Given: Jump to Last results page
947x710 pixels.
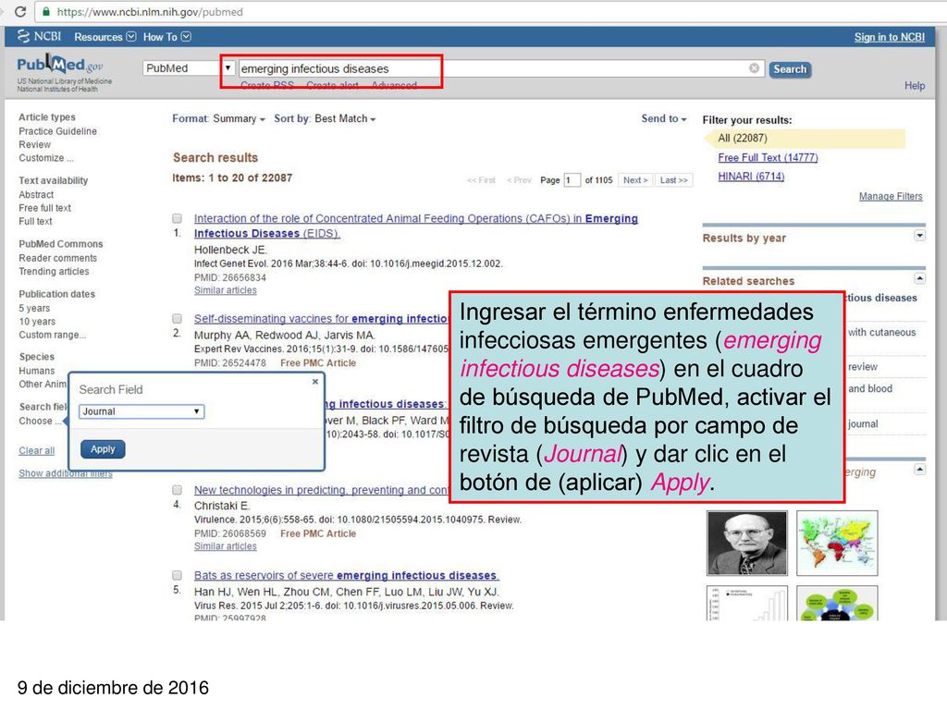Looking at the screenshot, I should pyautogui.click(x=673, y=180).
